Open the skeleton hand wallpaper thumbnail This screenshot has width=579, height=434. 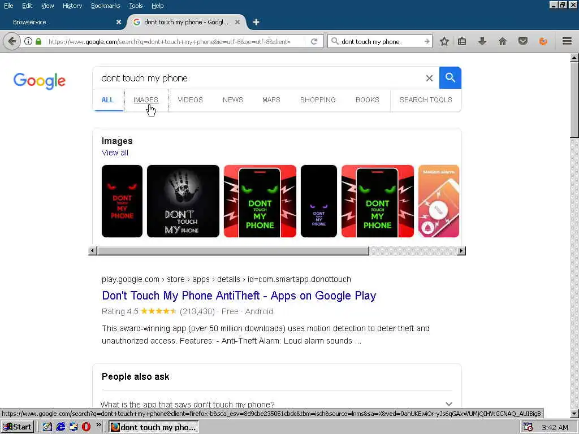[183, 201]
